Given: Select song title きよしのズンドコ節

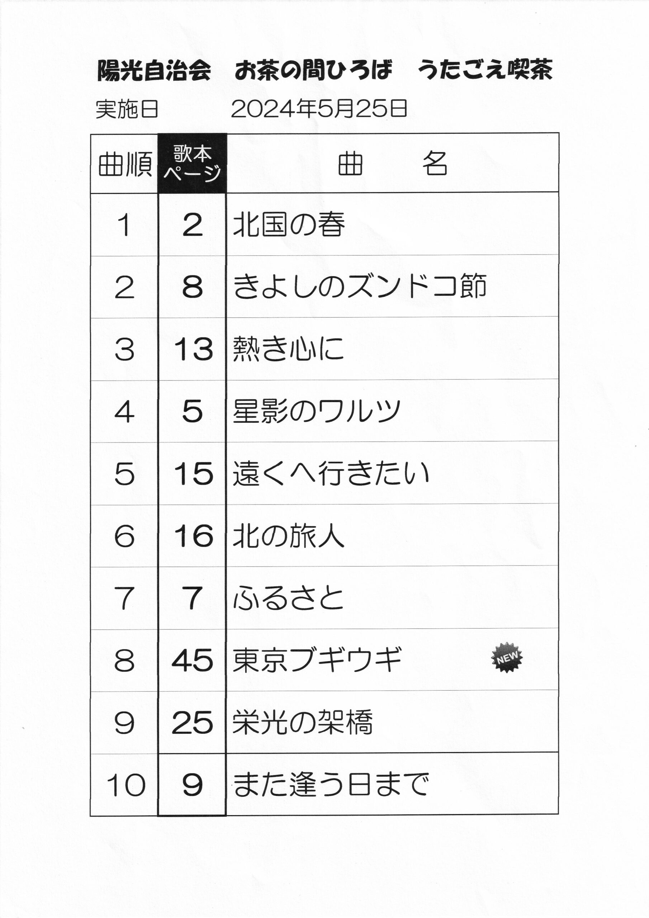Looking at the screenshot, I should click(360, 286).
